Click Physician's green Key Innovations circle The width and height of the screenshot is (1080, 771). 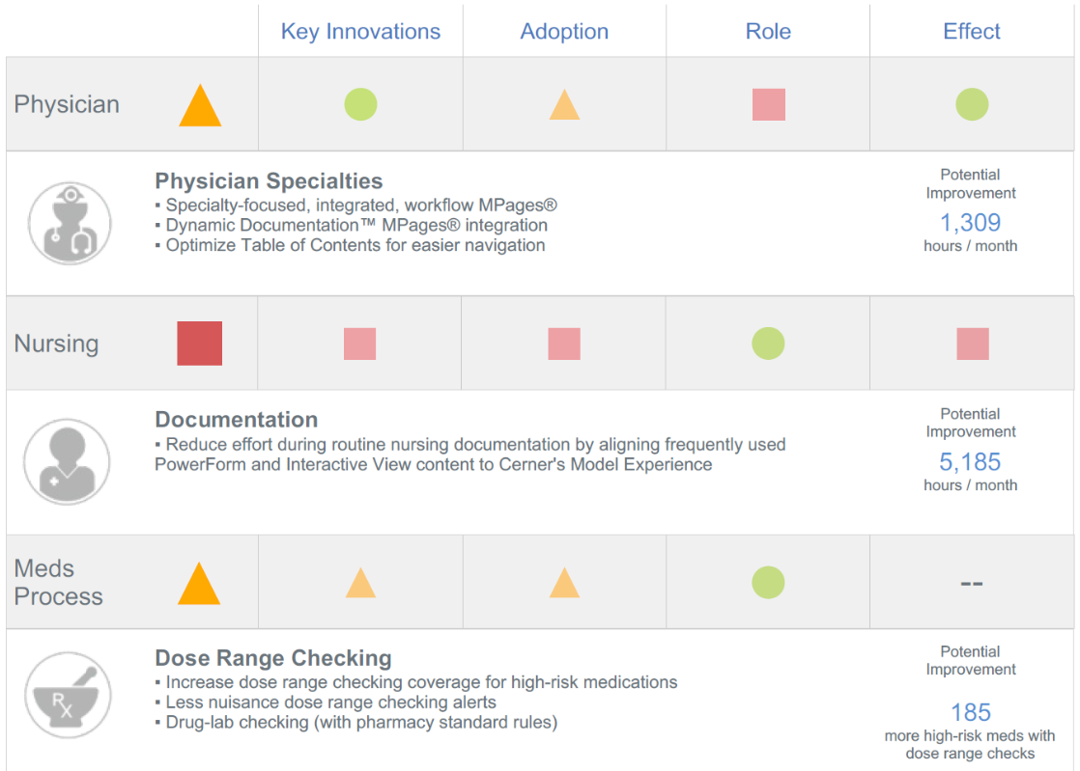[x=360, y=104]
